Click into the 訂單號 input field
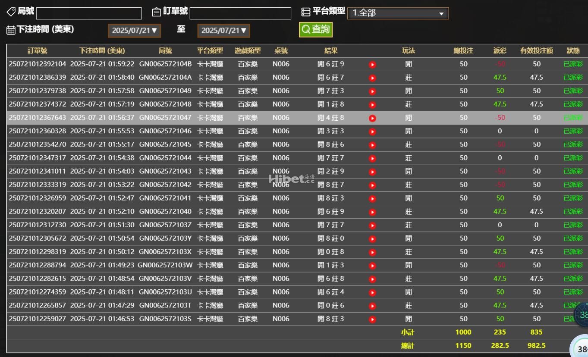This screenshot has height=357, width=588. pyautogui.click(x=240, y=13)
